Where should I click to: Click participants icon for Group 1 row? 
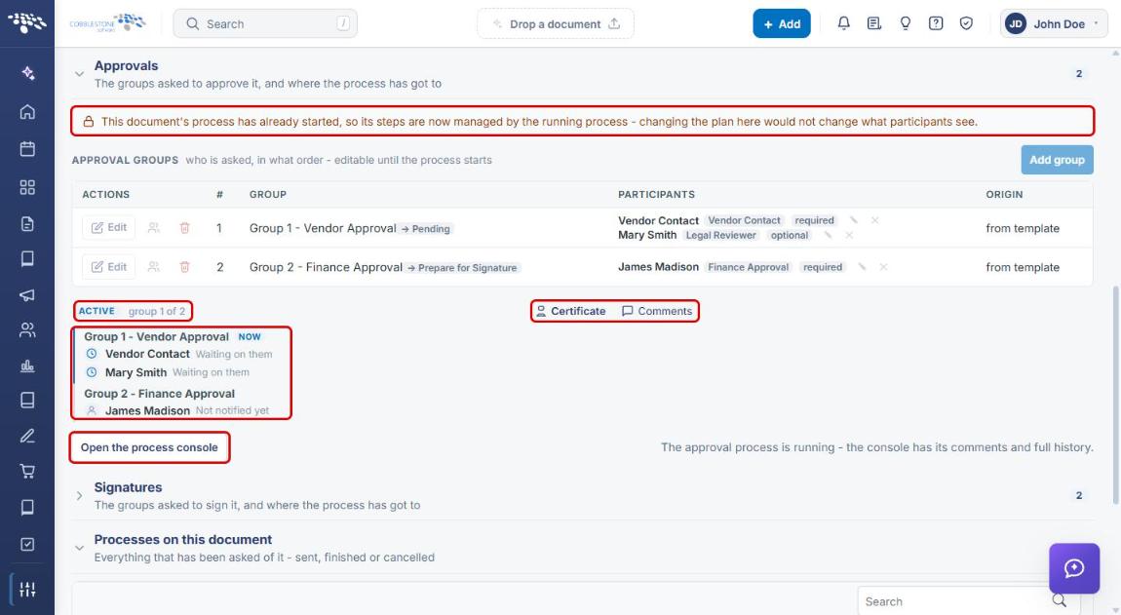[x=154, y=228]
